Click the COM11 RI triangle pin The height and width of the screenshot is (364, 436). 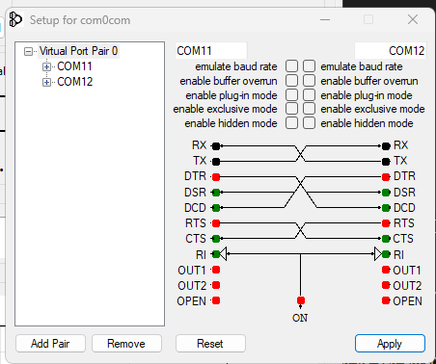tap(224, 254)
